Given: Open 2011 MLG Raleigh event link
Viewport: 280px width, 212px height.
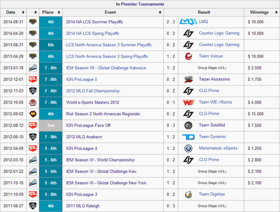Looking at the screenshot, I should (x=83, y=206).
